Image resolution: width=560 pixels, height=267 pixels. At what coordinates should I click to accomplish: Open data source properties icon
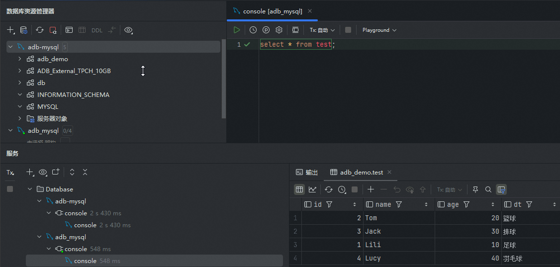pyautogui.click(x=23, y=30)
